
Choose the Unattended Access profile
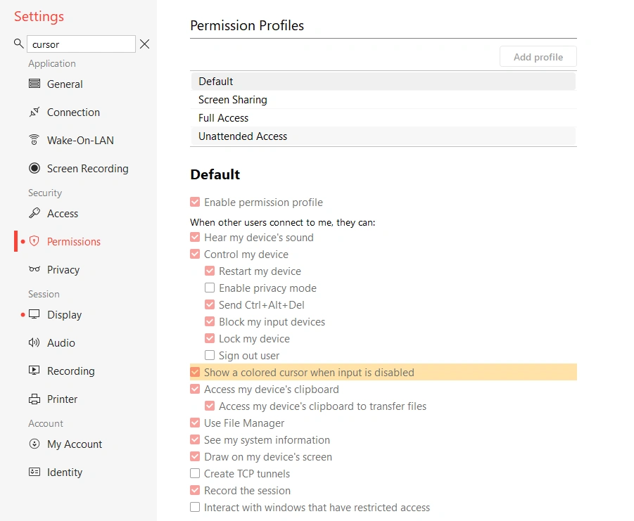[243, 136]
